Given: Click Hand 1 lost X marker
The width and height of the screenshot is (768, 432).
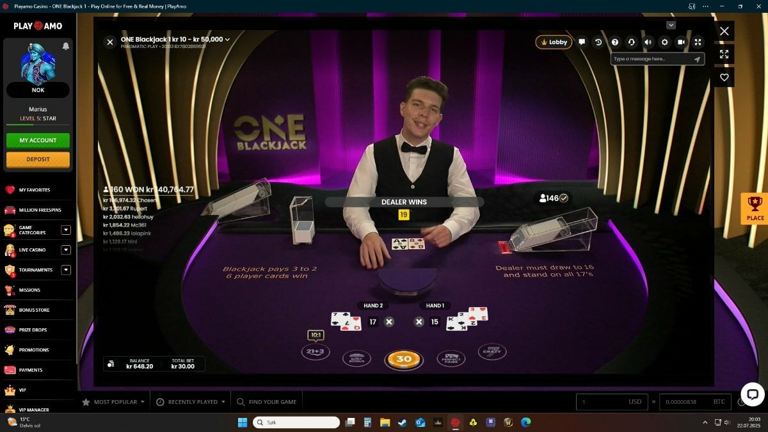Looking at the screenshot, I should coord(419,322).
